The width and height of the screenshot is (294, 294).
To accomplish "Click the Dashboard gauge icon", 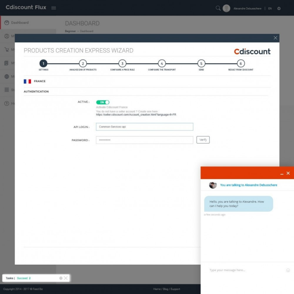I will [x=7, y=23].
